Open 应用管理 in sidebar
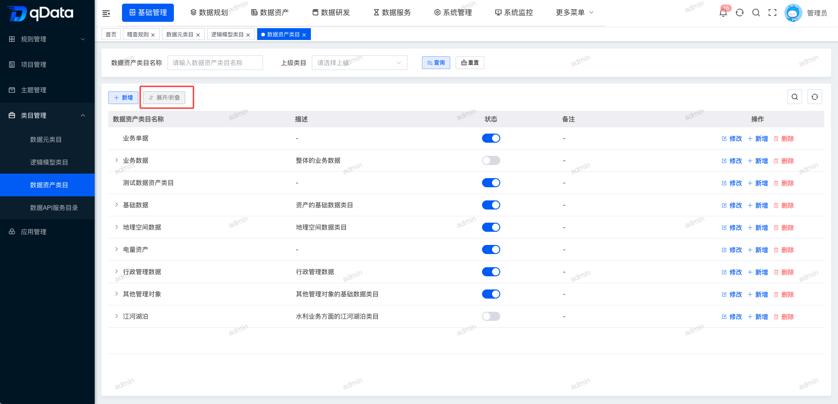 (47, 232)
